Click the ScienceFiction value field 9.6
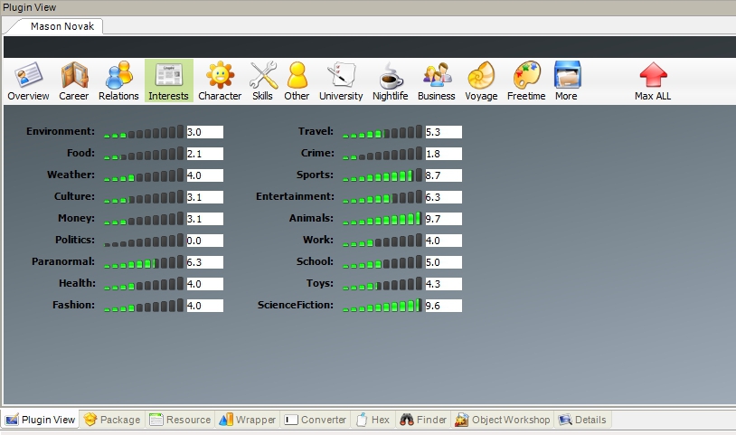Image resolution: width=736 pixels, height=435 pixels. tap(444, 306)
